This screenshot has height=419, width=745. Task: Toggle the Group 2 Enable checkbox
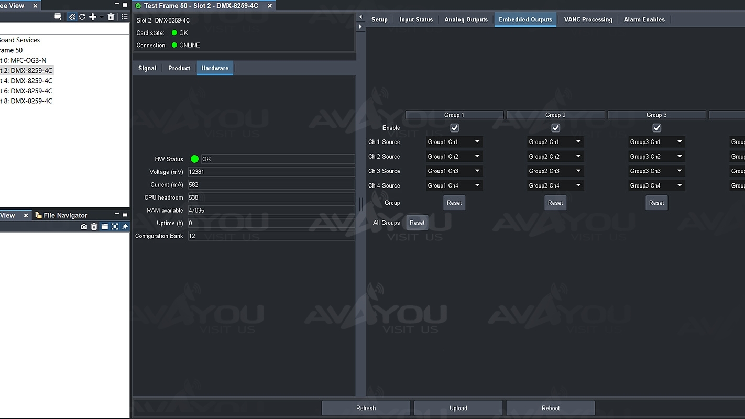(x=555, y=128)
